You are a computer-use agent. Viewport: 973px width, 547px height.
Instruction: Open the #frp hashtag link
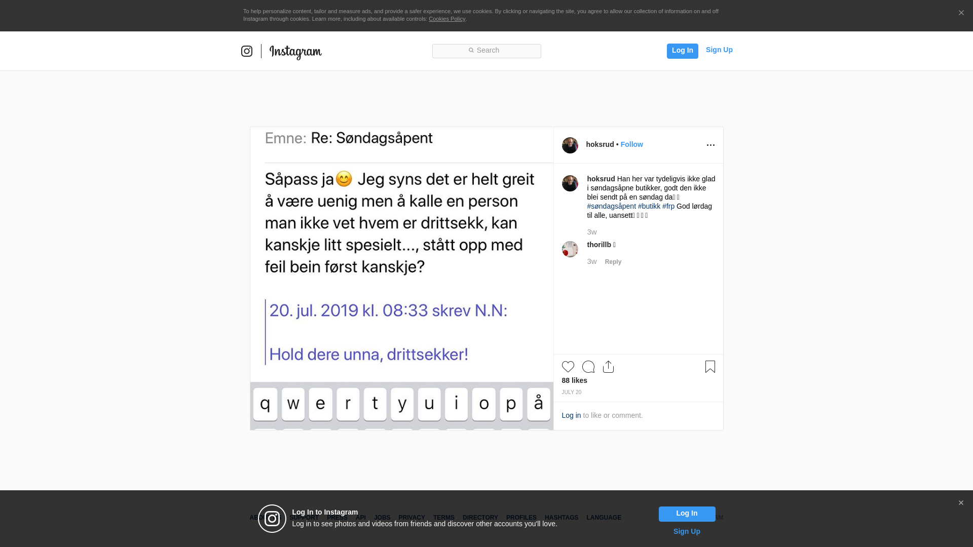668,206
